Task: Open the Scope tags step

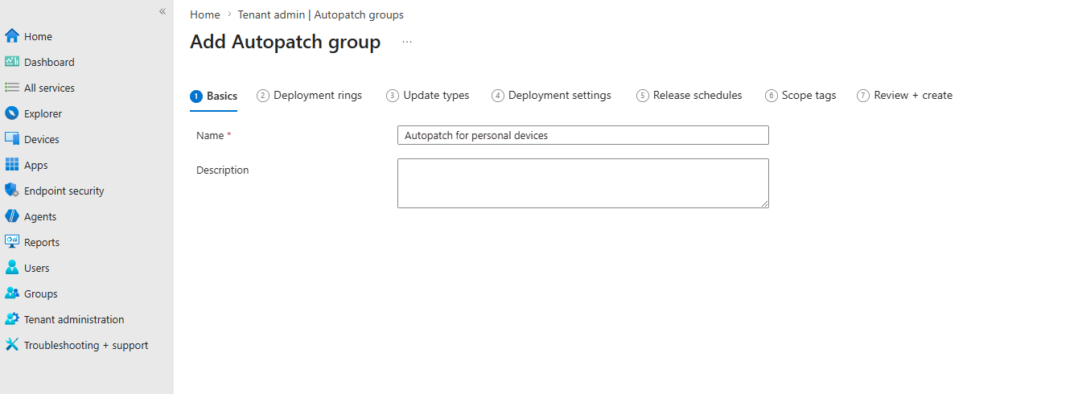Action: 801,96
